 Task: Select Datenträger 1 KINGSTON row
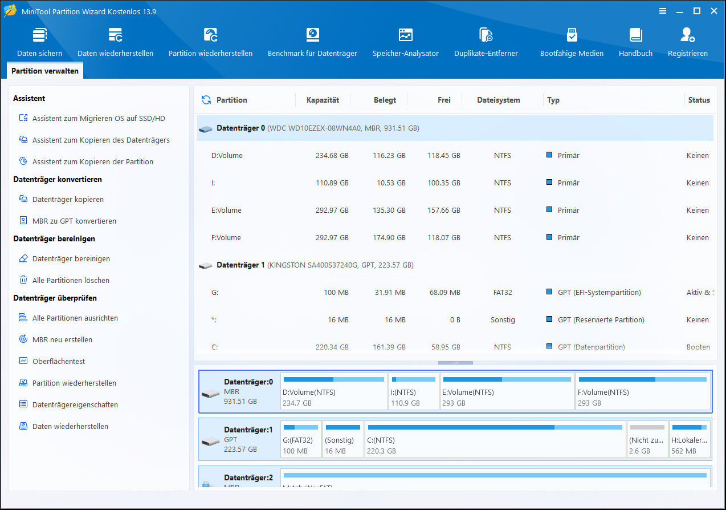[455, 265]
